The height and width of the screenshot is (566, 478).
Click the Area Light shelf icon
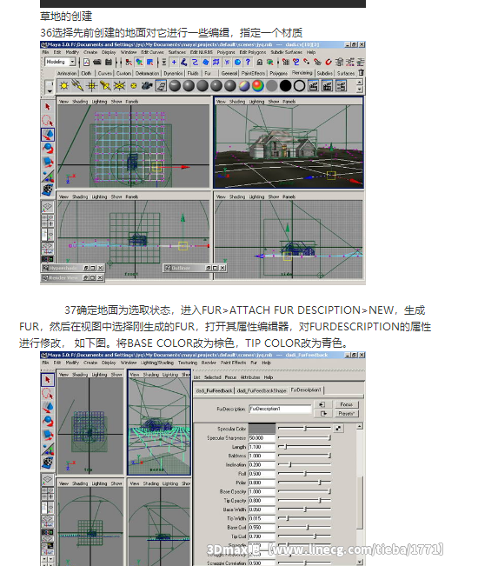[119, 86]
